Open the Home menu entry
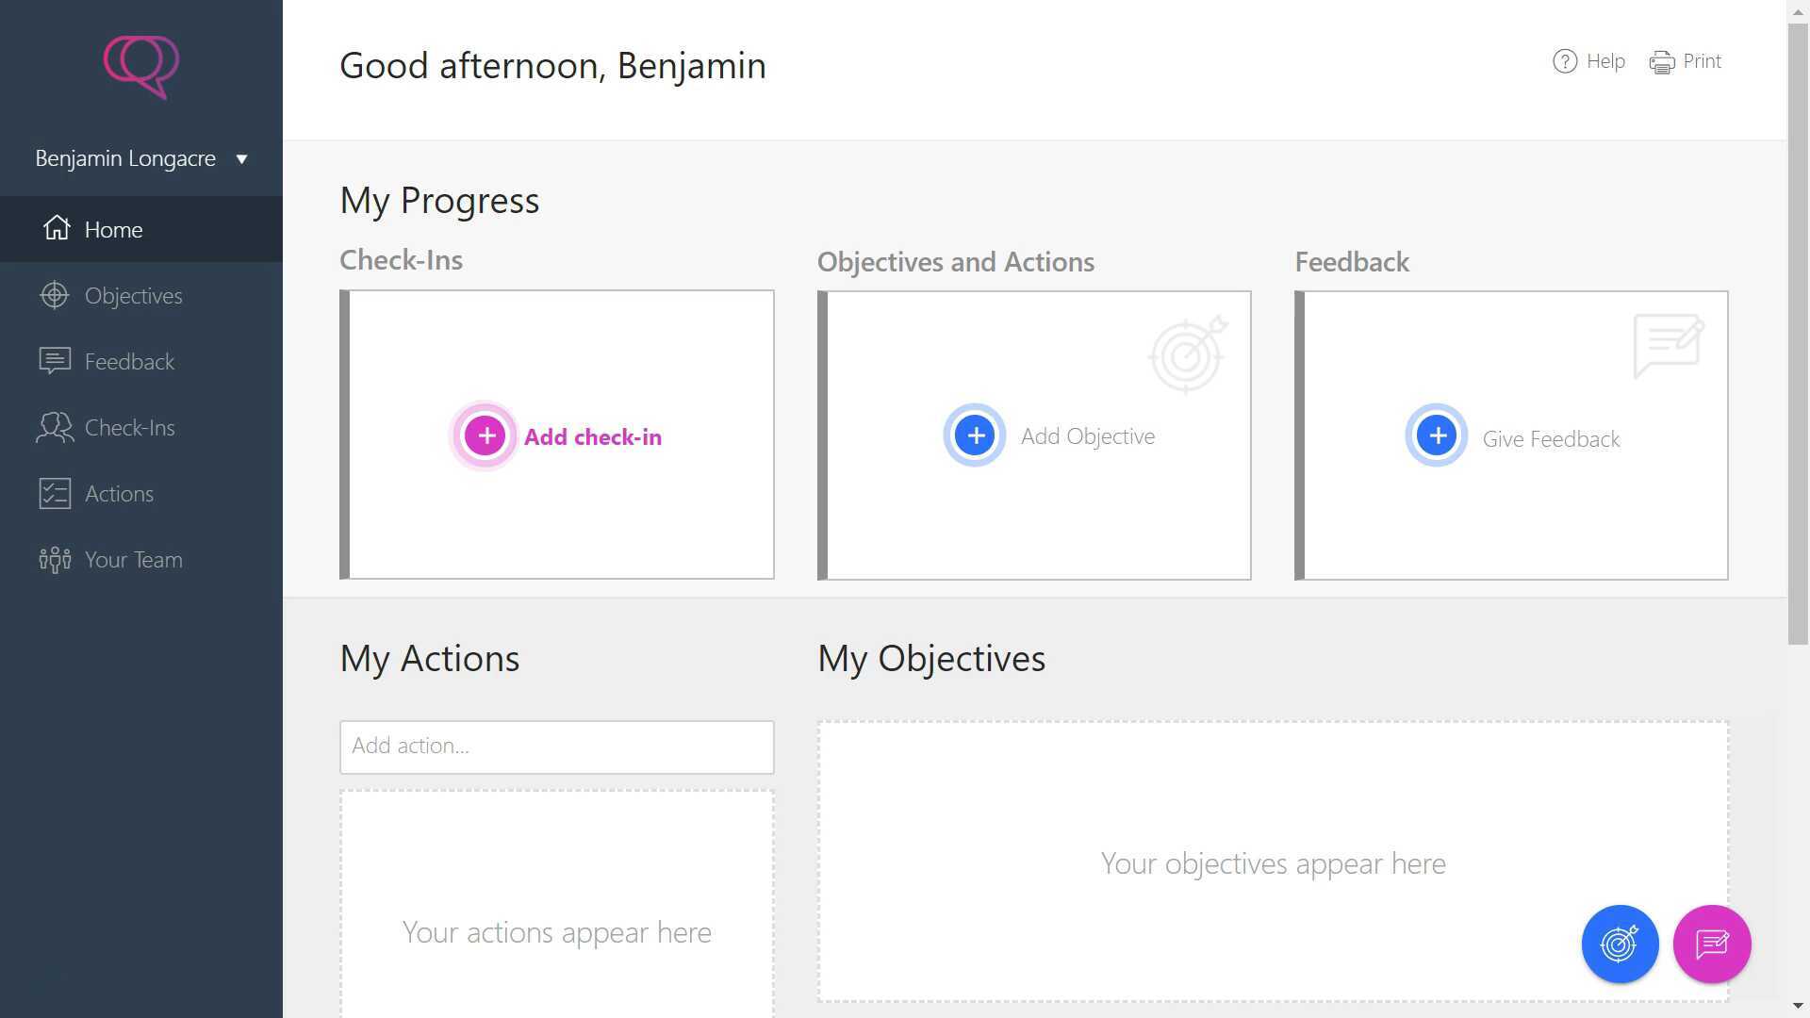The image size is (1810, 1018). [113, 229]
